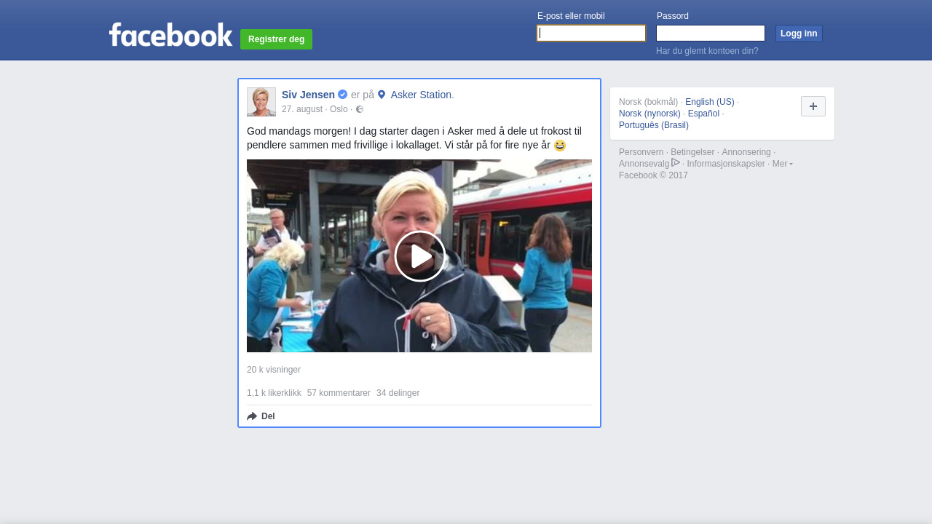The image size is (932, 524).
Task: Open the Personvern footer link
Action: [641, 152]
